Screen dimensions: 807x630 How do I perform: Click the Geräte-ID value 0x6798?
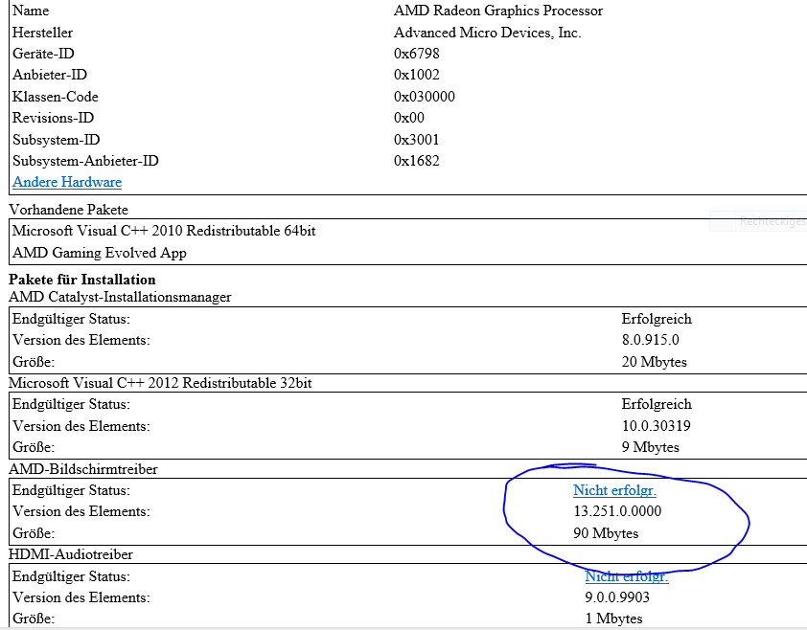coord(416,54)
